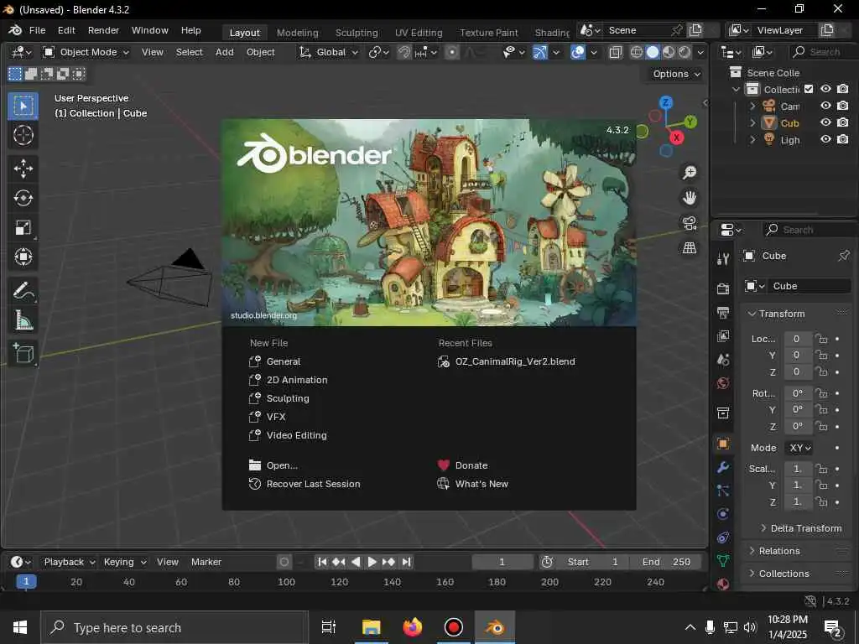Activate the Transform tool

(23, 257)
